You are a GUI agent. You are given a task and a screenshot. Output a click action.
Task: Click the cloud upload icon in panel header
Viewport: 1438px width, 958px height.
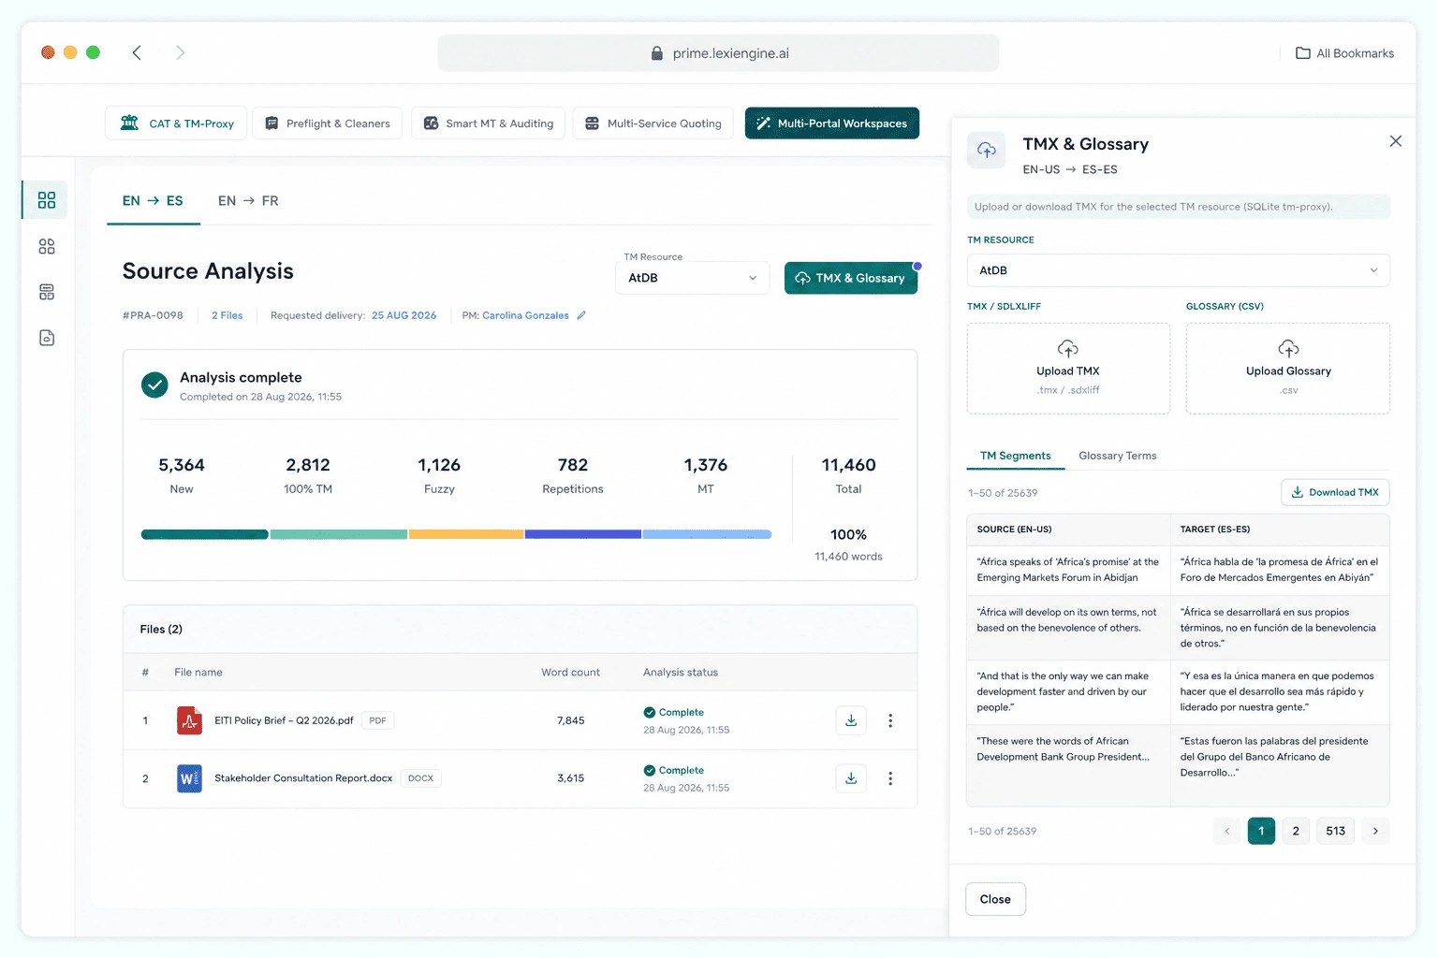pyautogui.click(x=986, y=150)
